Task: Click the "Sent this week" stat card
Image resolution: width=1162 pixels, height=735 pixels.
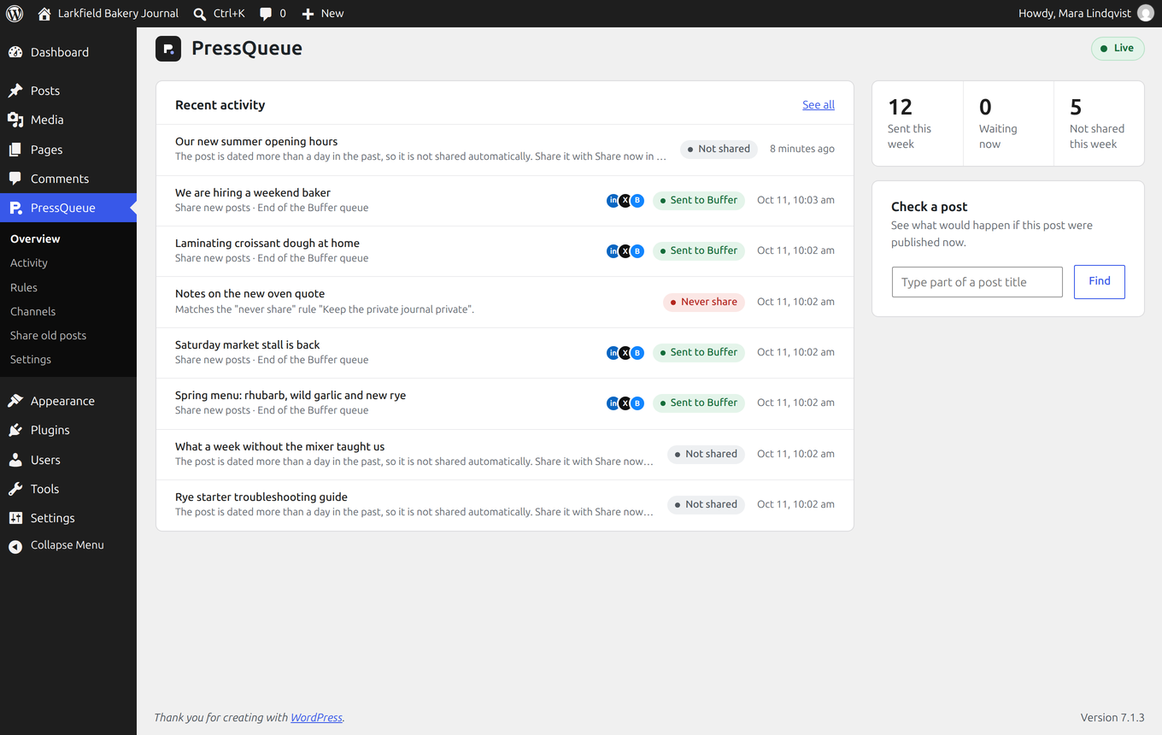Action: (918, 124)
